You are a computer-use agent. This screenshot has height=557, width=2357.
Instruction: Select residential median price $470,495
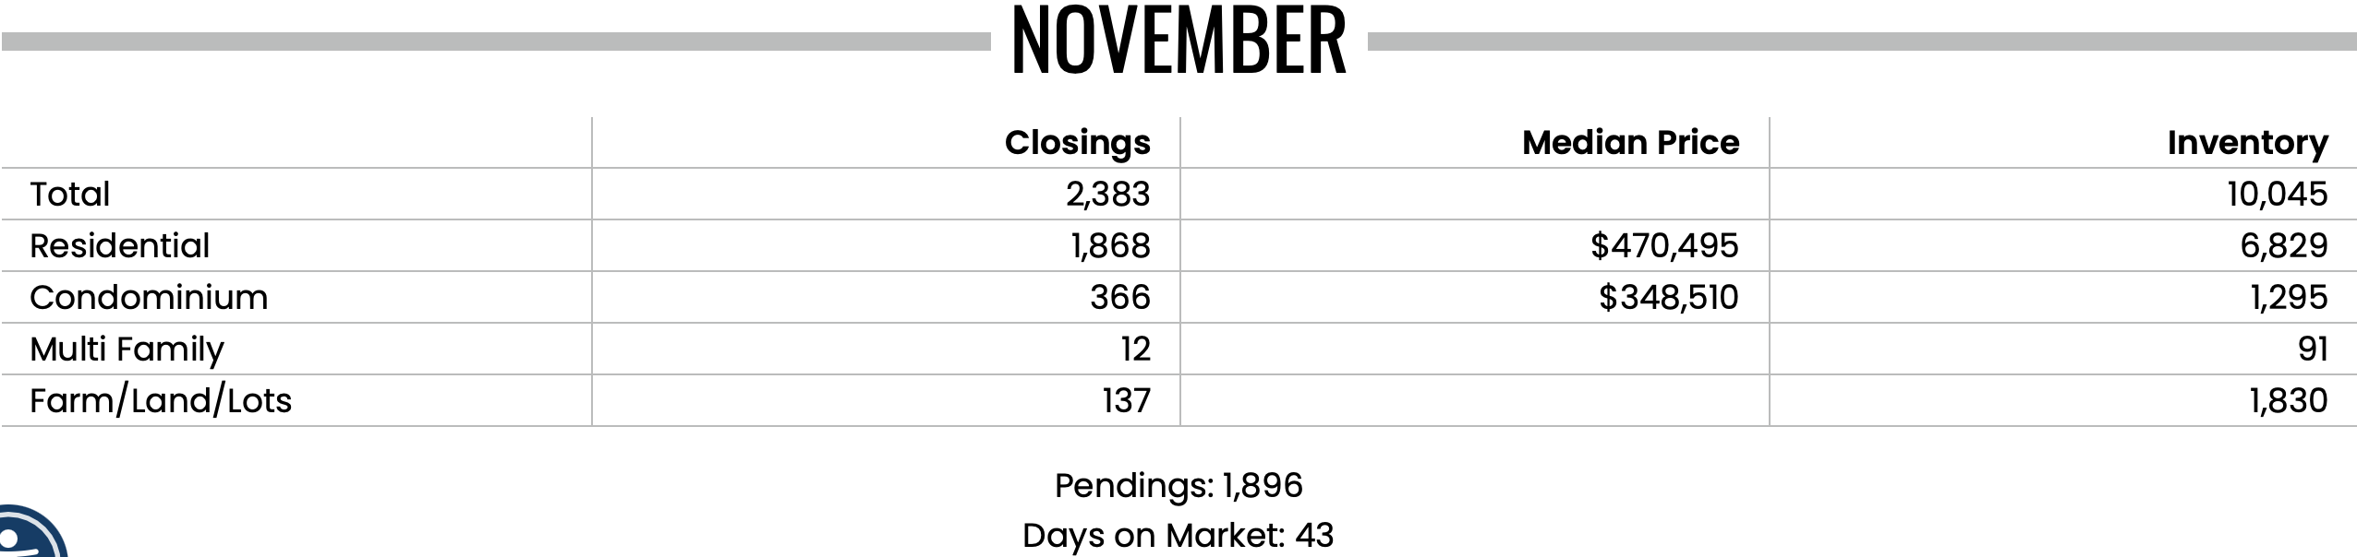coord(1664,246)
